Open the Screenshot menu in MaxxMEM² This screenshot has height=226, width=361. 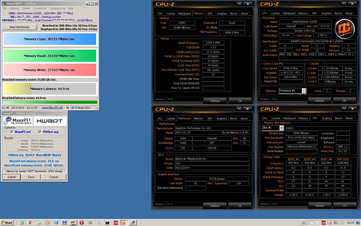click(40, 8)
